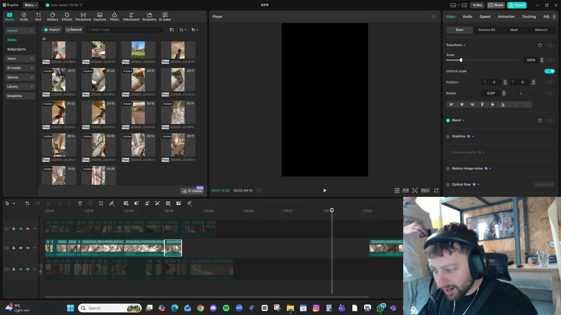
Task: Hide the top timeline track with eye icon
Action: pyautogui.click(x=21, y=228)
